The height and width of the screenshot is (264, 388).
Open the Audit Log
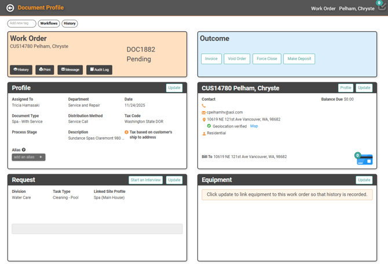coord(99,69)
